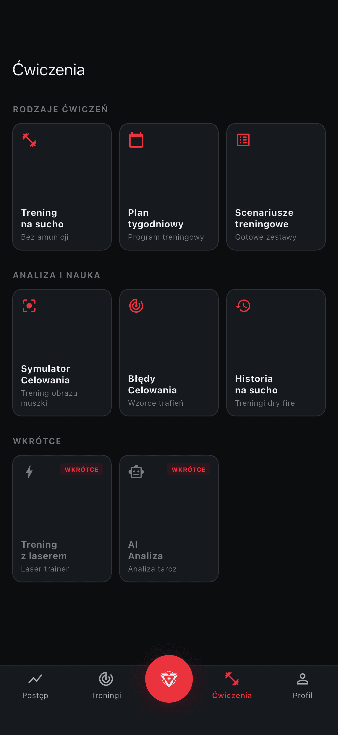Click the calendar icon for Plan tygodniowy
The height and width of the screenshot is (735, 338).
(136, 140)
